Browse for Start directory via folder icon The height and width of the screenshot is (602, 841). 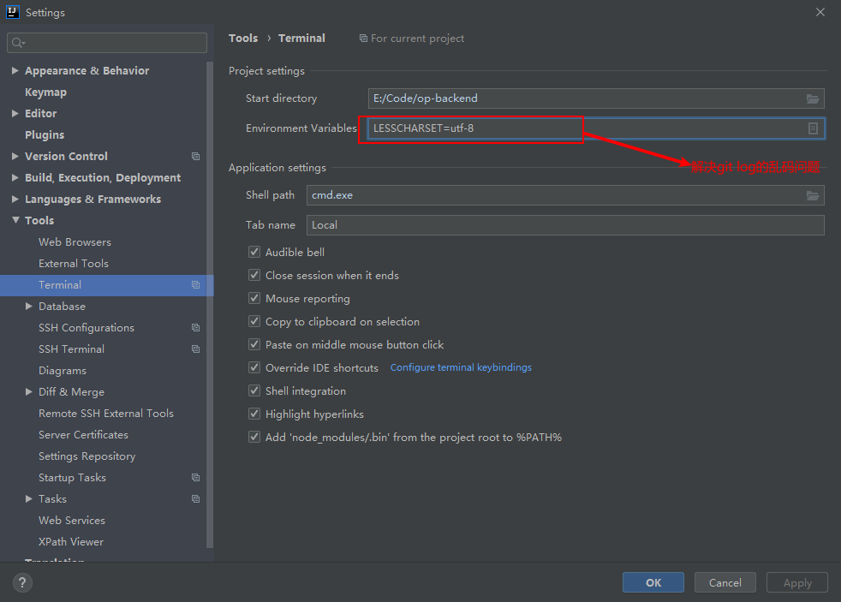[813, 98]
